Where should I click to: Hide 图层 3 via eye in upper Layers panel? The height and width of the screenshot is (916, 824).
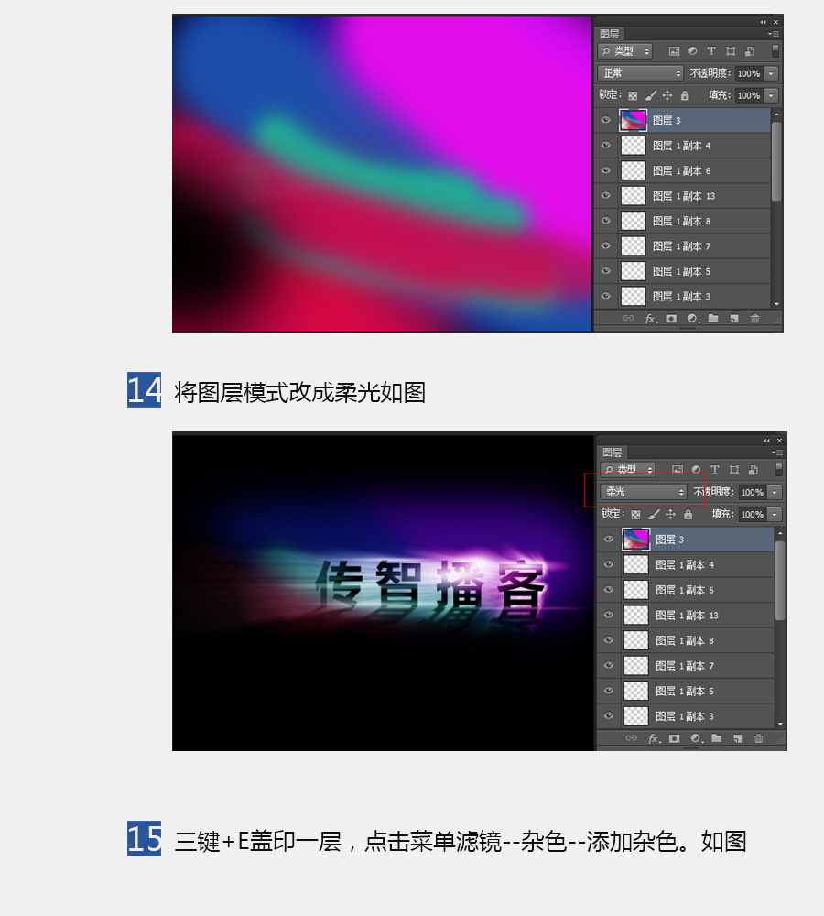pos(605,120)
